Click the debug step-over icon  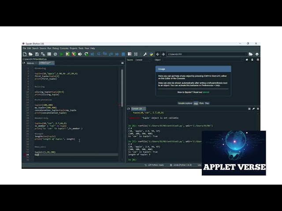coord(99,54)
